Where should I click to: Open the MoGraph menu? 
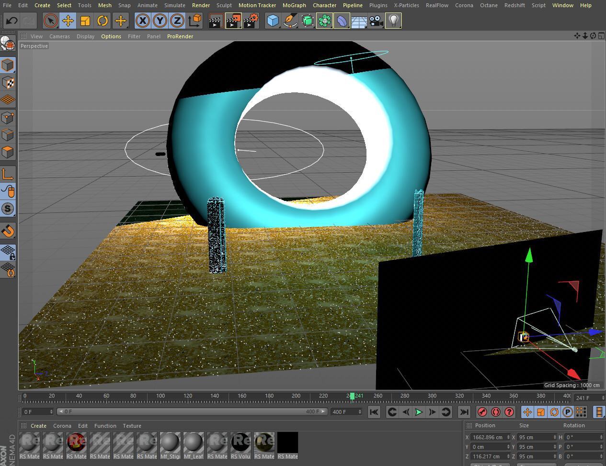coord(294,5)
